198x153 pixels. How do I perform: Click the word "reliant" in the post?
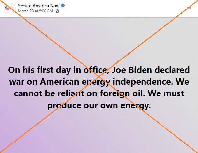pos(71,93)
